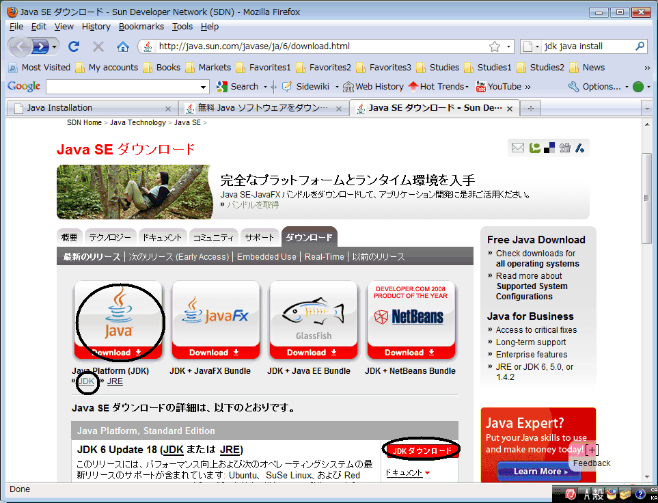Reload the page with the refresh icon
The image size is (658, 503).
coord(74,46)
